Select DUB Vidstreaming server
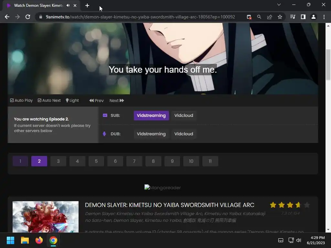Screen dimensions: 331x248 coord(151,134)
